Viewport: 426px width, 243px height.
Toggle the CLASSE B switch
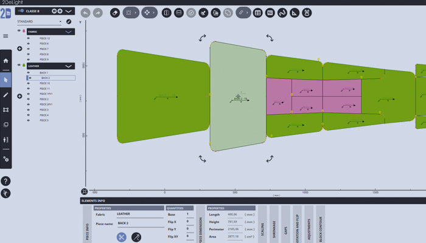[23, 11]
